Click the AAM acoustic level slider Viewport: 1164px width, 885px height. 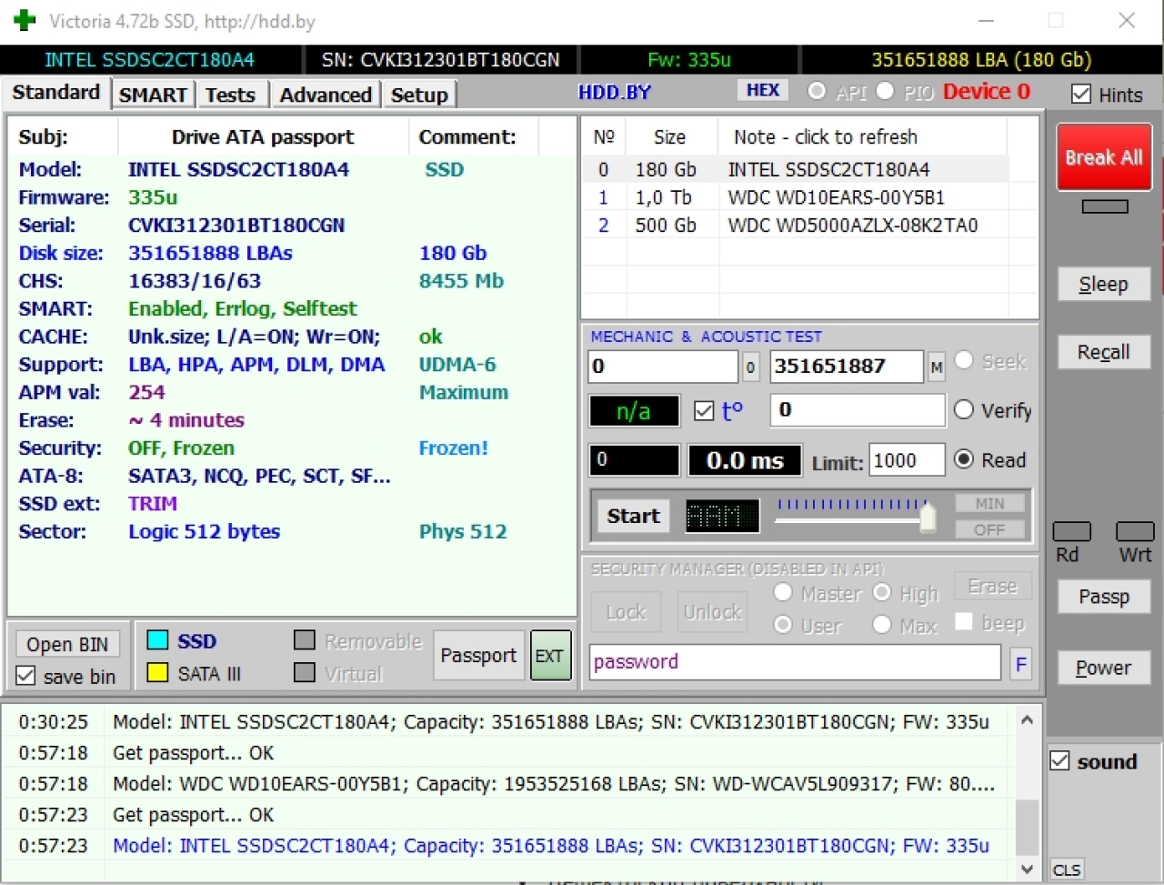[x=854, y=516]
